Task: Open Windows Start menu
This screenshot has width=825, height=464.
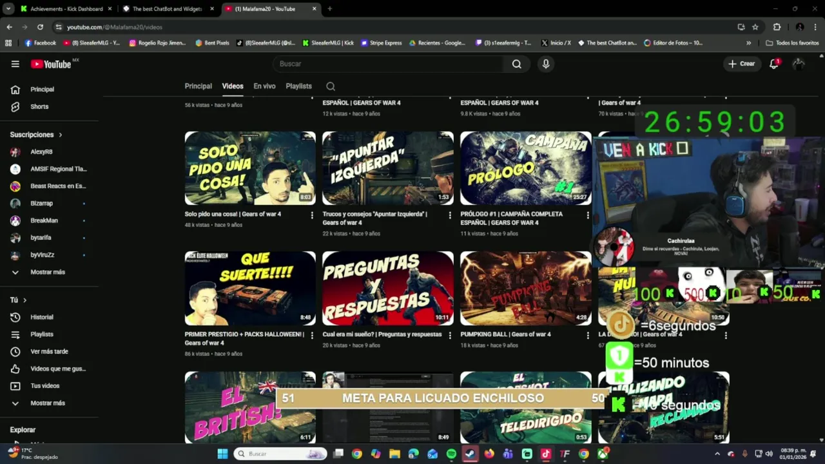Action: pyautogui.click(x=222, y=454)
